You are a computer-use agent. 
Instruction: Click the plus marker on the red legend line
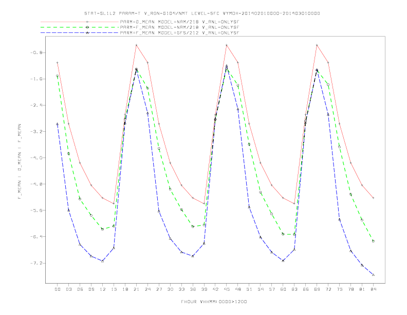[x=87, y=22]
